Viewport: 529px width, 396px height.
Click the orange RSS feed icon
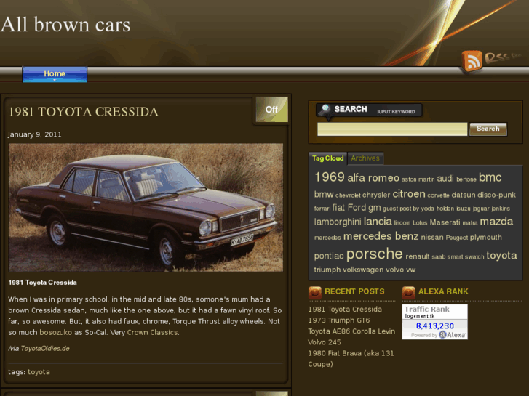[472, 61]
